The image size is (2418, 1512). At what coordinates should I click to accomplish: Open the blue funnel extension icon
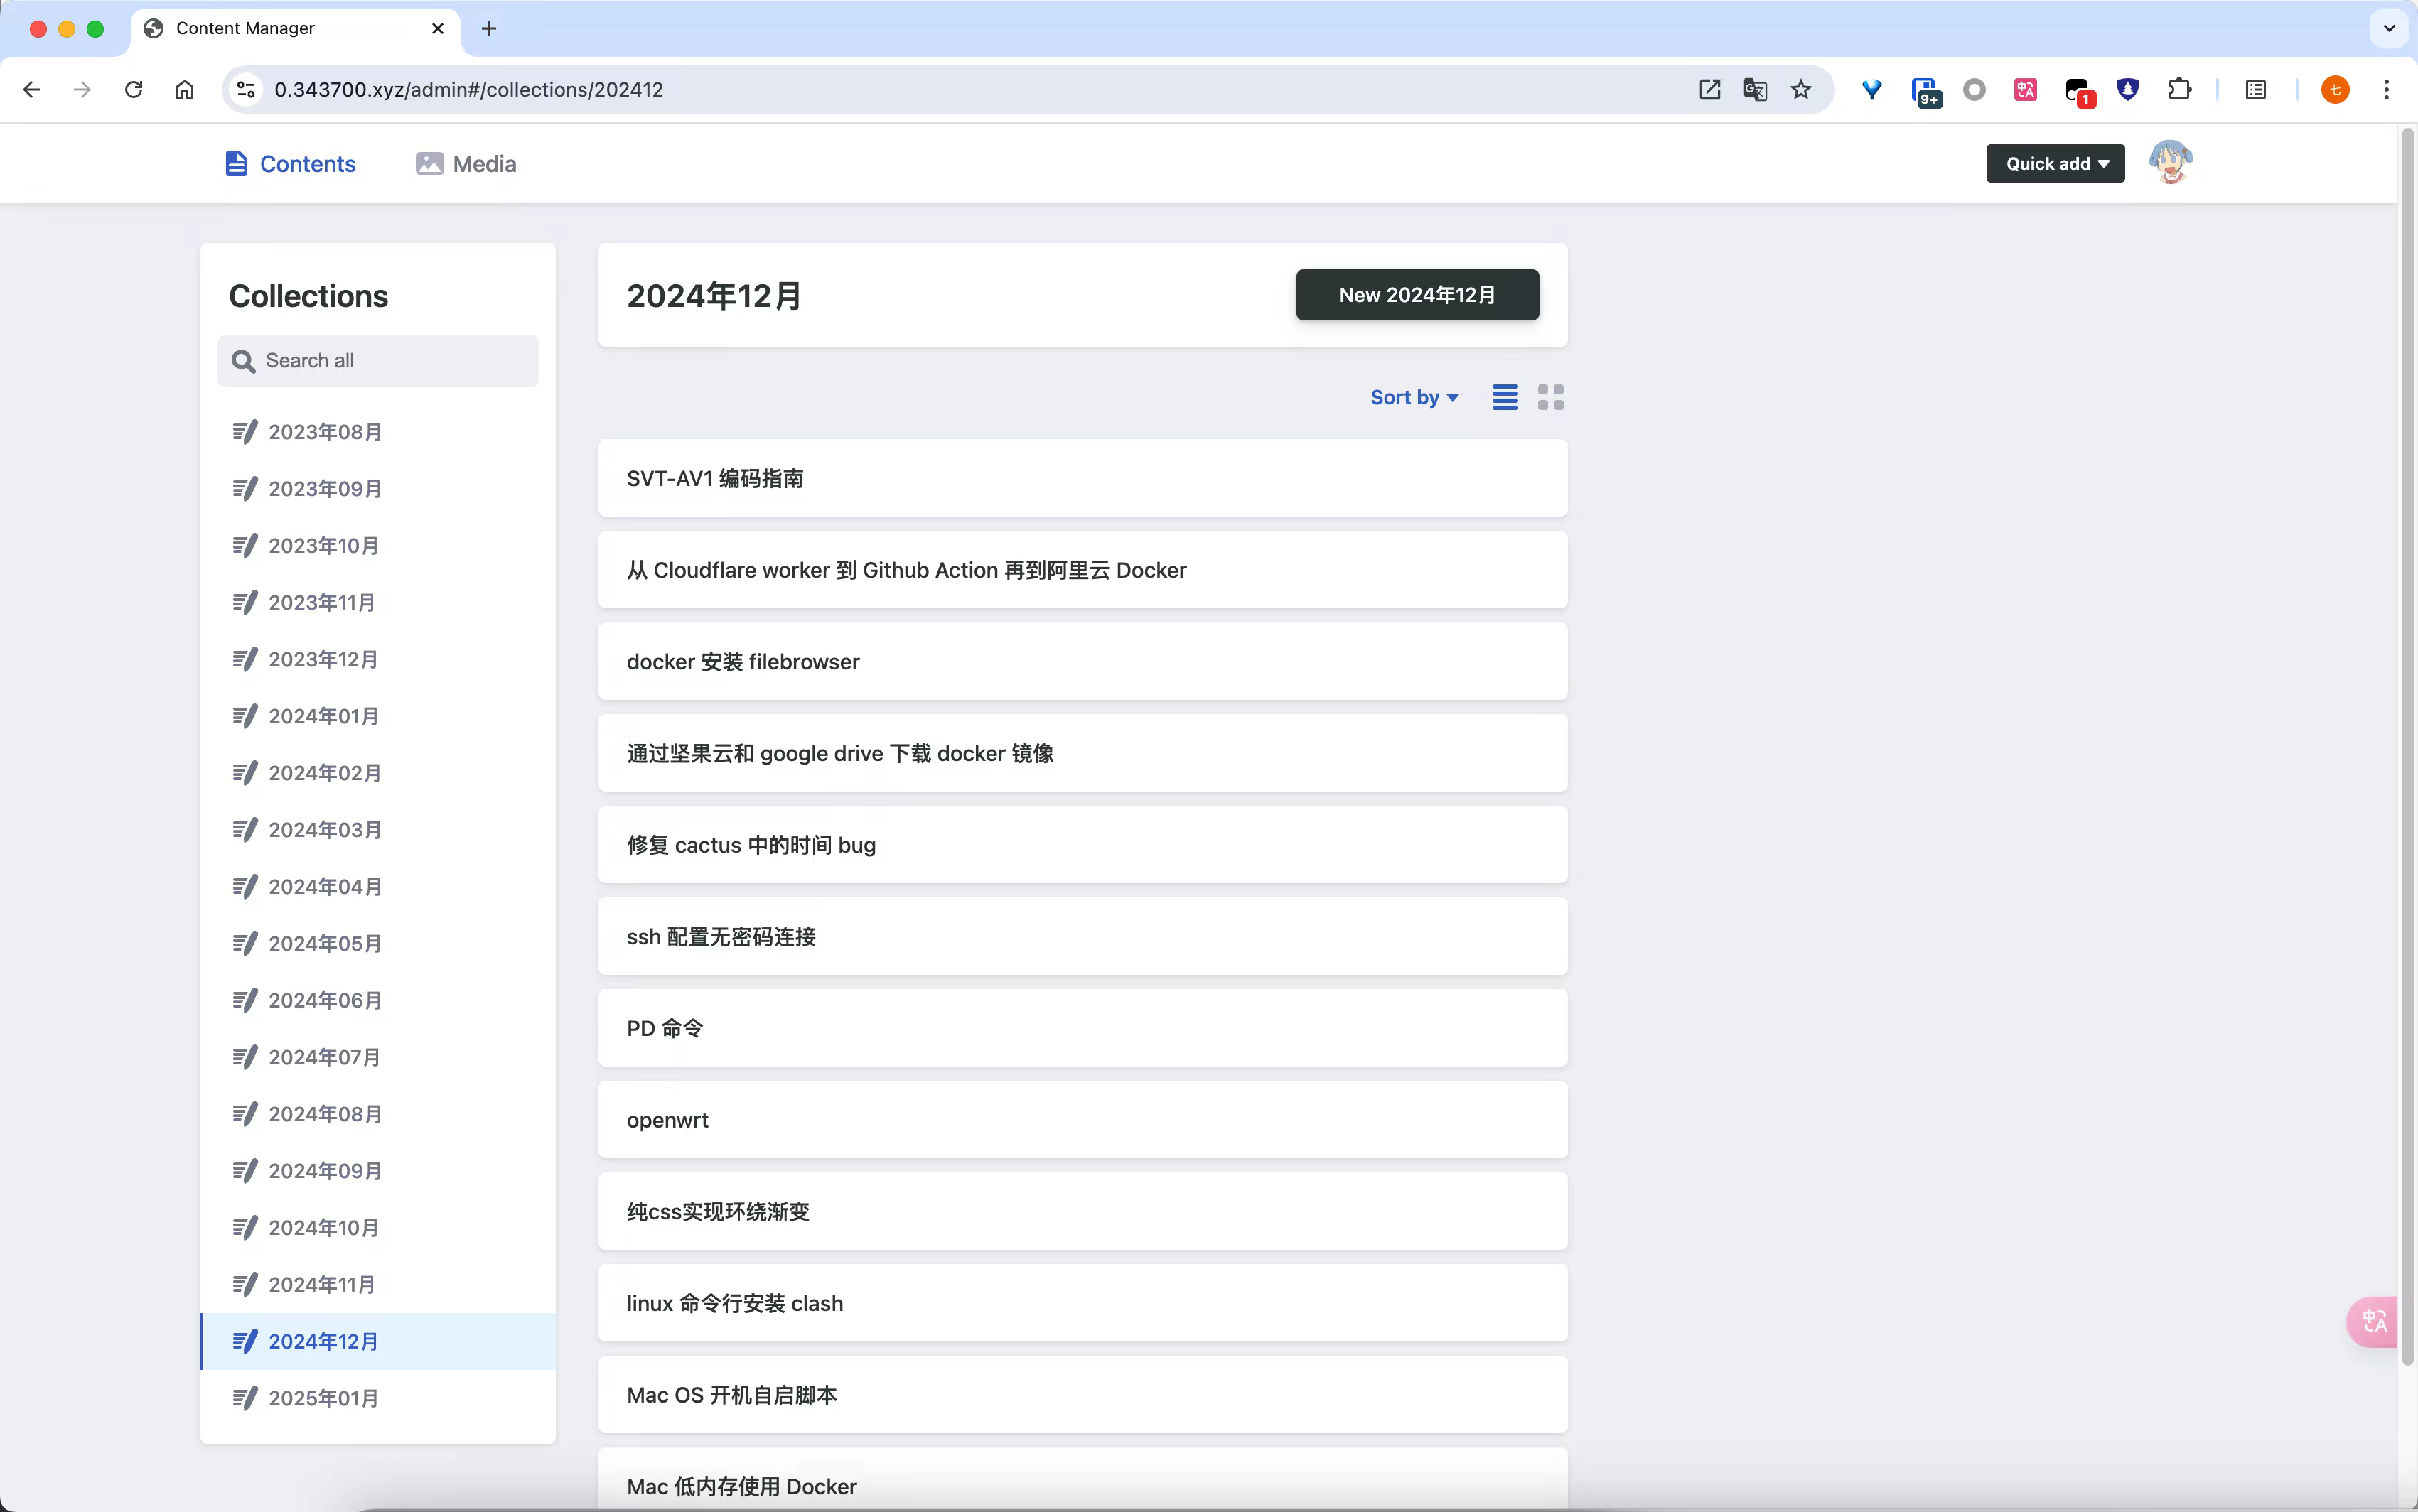coord(1872,90)
